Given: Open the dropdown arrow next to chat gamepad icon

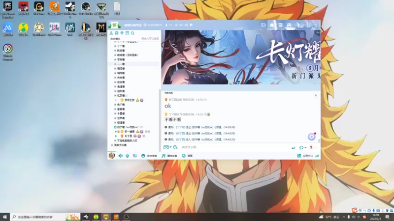Looking at the screenshot, I should coord(170,147).
